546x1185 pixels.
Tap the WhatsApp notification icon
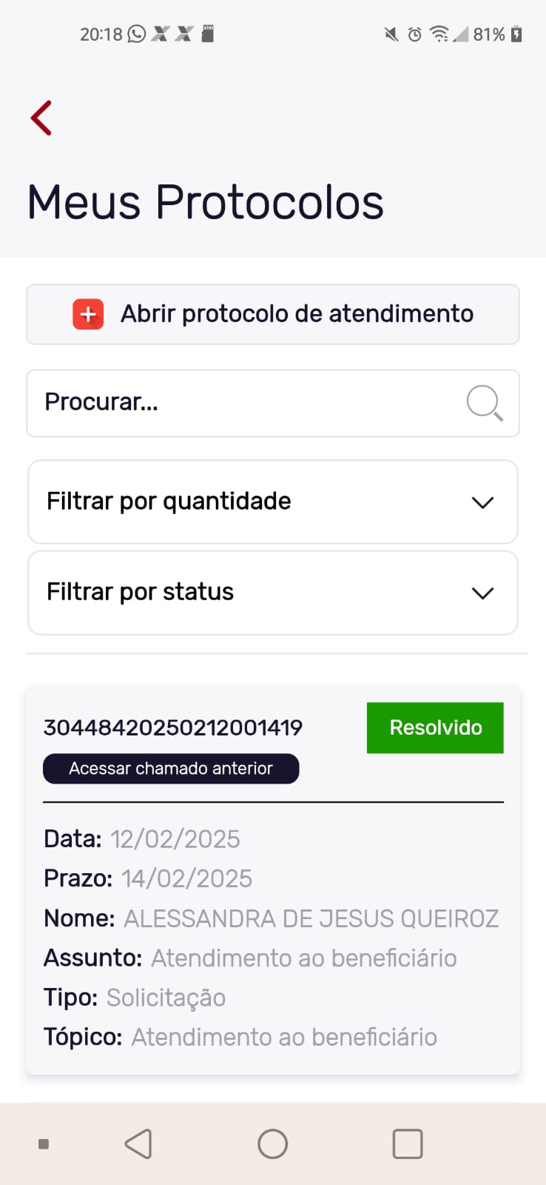137,34
